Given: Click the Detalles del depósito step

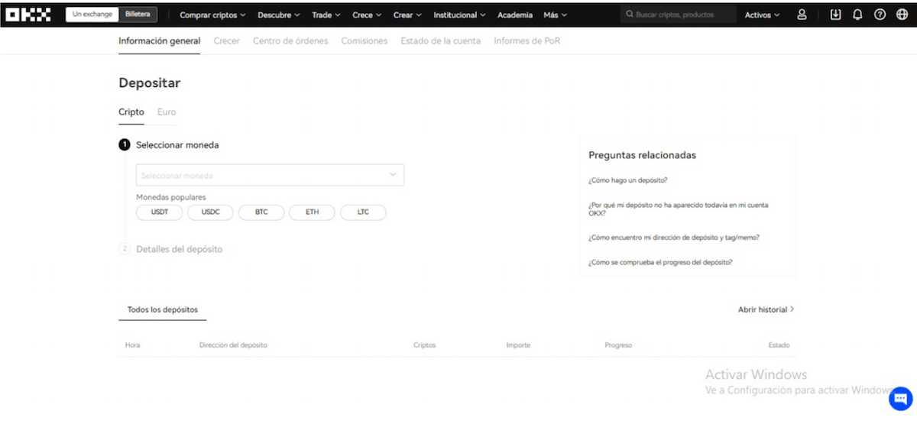Looking at the screenshot, I should pos(180,249).
